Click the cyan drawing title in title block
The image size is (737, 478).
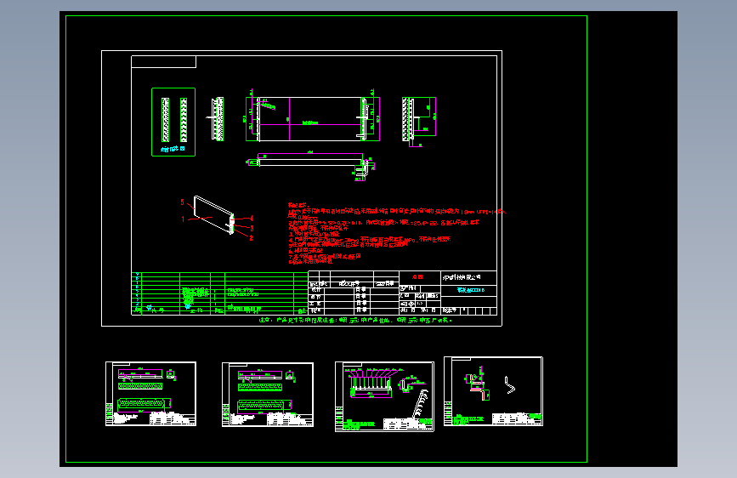tap(470, 290)
